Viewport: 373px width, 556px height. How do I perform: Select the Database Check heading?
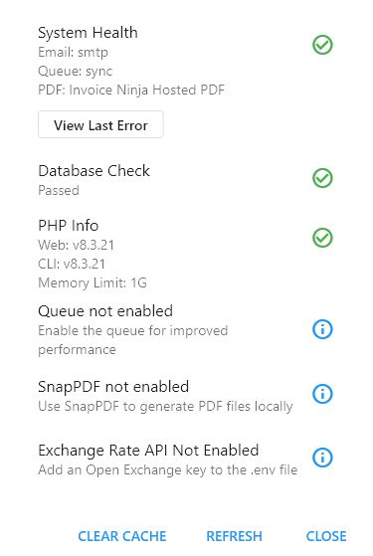click(x=93, y=171)
